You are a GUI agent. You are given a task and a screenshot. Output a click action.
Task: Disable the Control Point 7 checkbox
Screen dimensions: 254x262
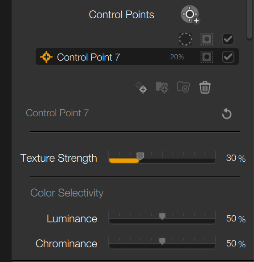coord(228,57)
